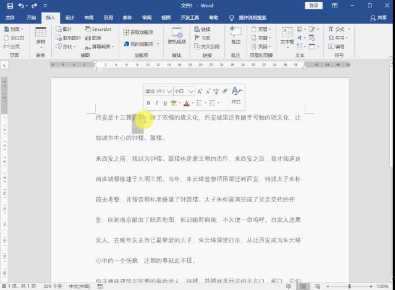Click the SmartArt icon
This screenshot has height=290, width=395.
(x=98, y=29)
